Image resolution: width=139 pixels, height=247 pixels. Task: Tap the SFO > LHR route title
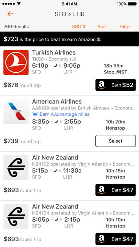pos(69,14)
